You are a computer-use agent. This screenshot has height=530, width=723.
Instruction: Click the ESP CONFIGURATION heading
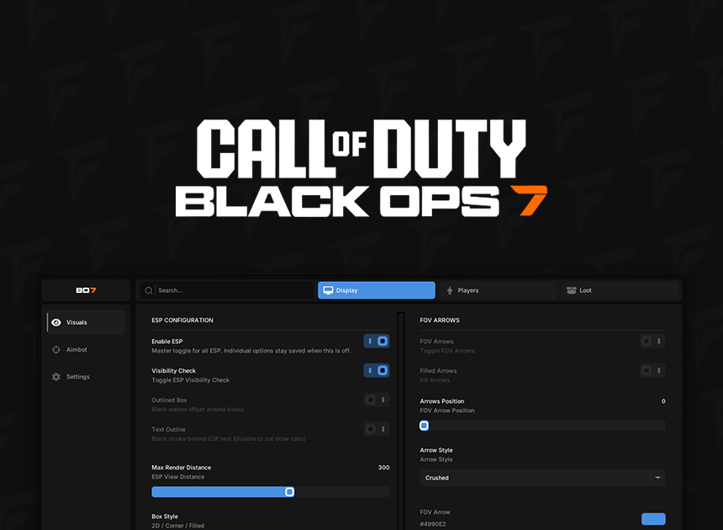click(182, 321)
